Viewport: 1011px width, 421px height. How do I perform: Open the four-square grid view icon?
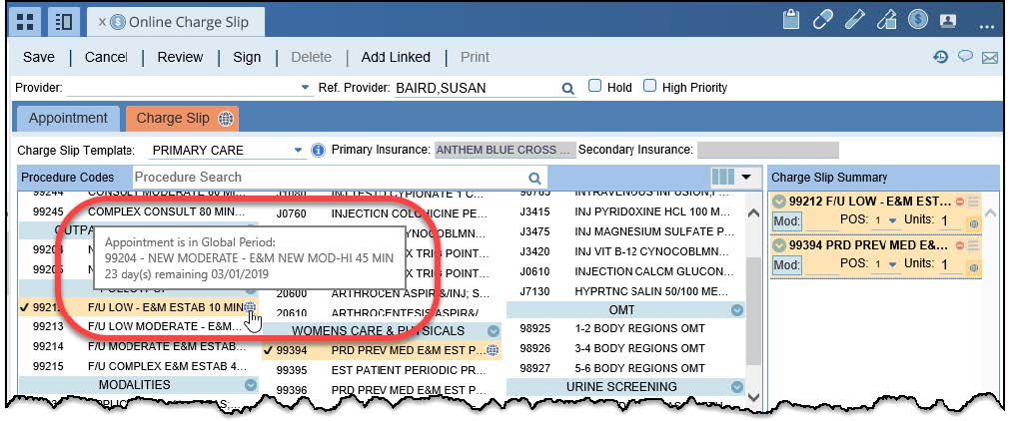click(x=25, y=20)
